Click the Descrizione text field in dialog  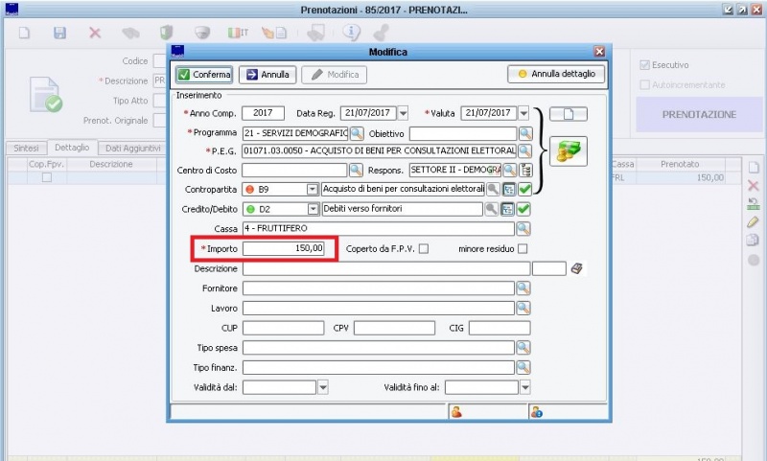point(386,268)
